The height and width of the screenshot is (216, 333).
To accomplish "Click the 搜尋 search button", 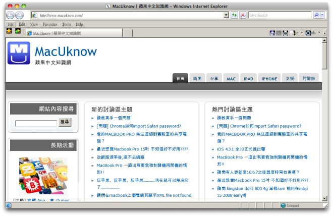I will point(65,122).
